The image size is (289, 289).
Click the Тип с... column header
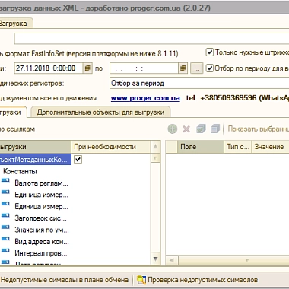click(238, 147)
